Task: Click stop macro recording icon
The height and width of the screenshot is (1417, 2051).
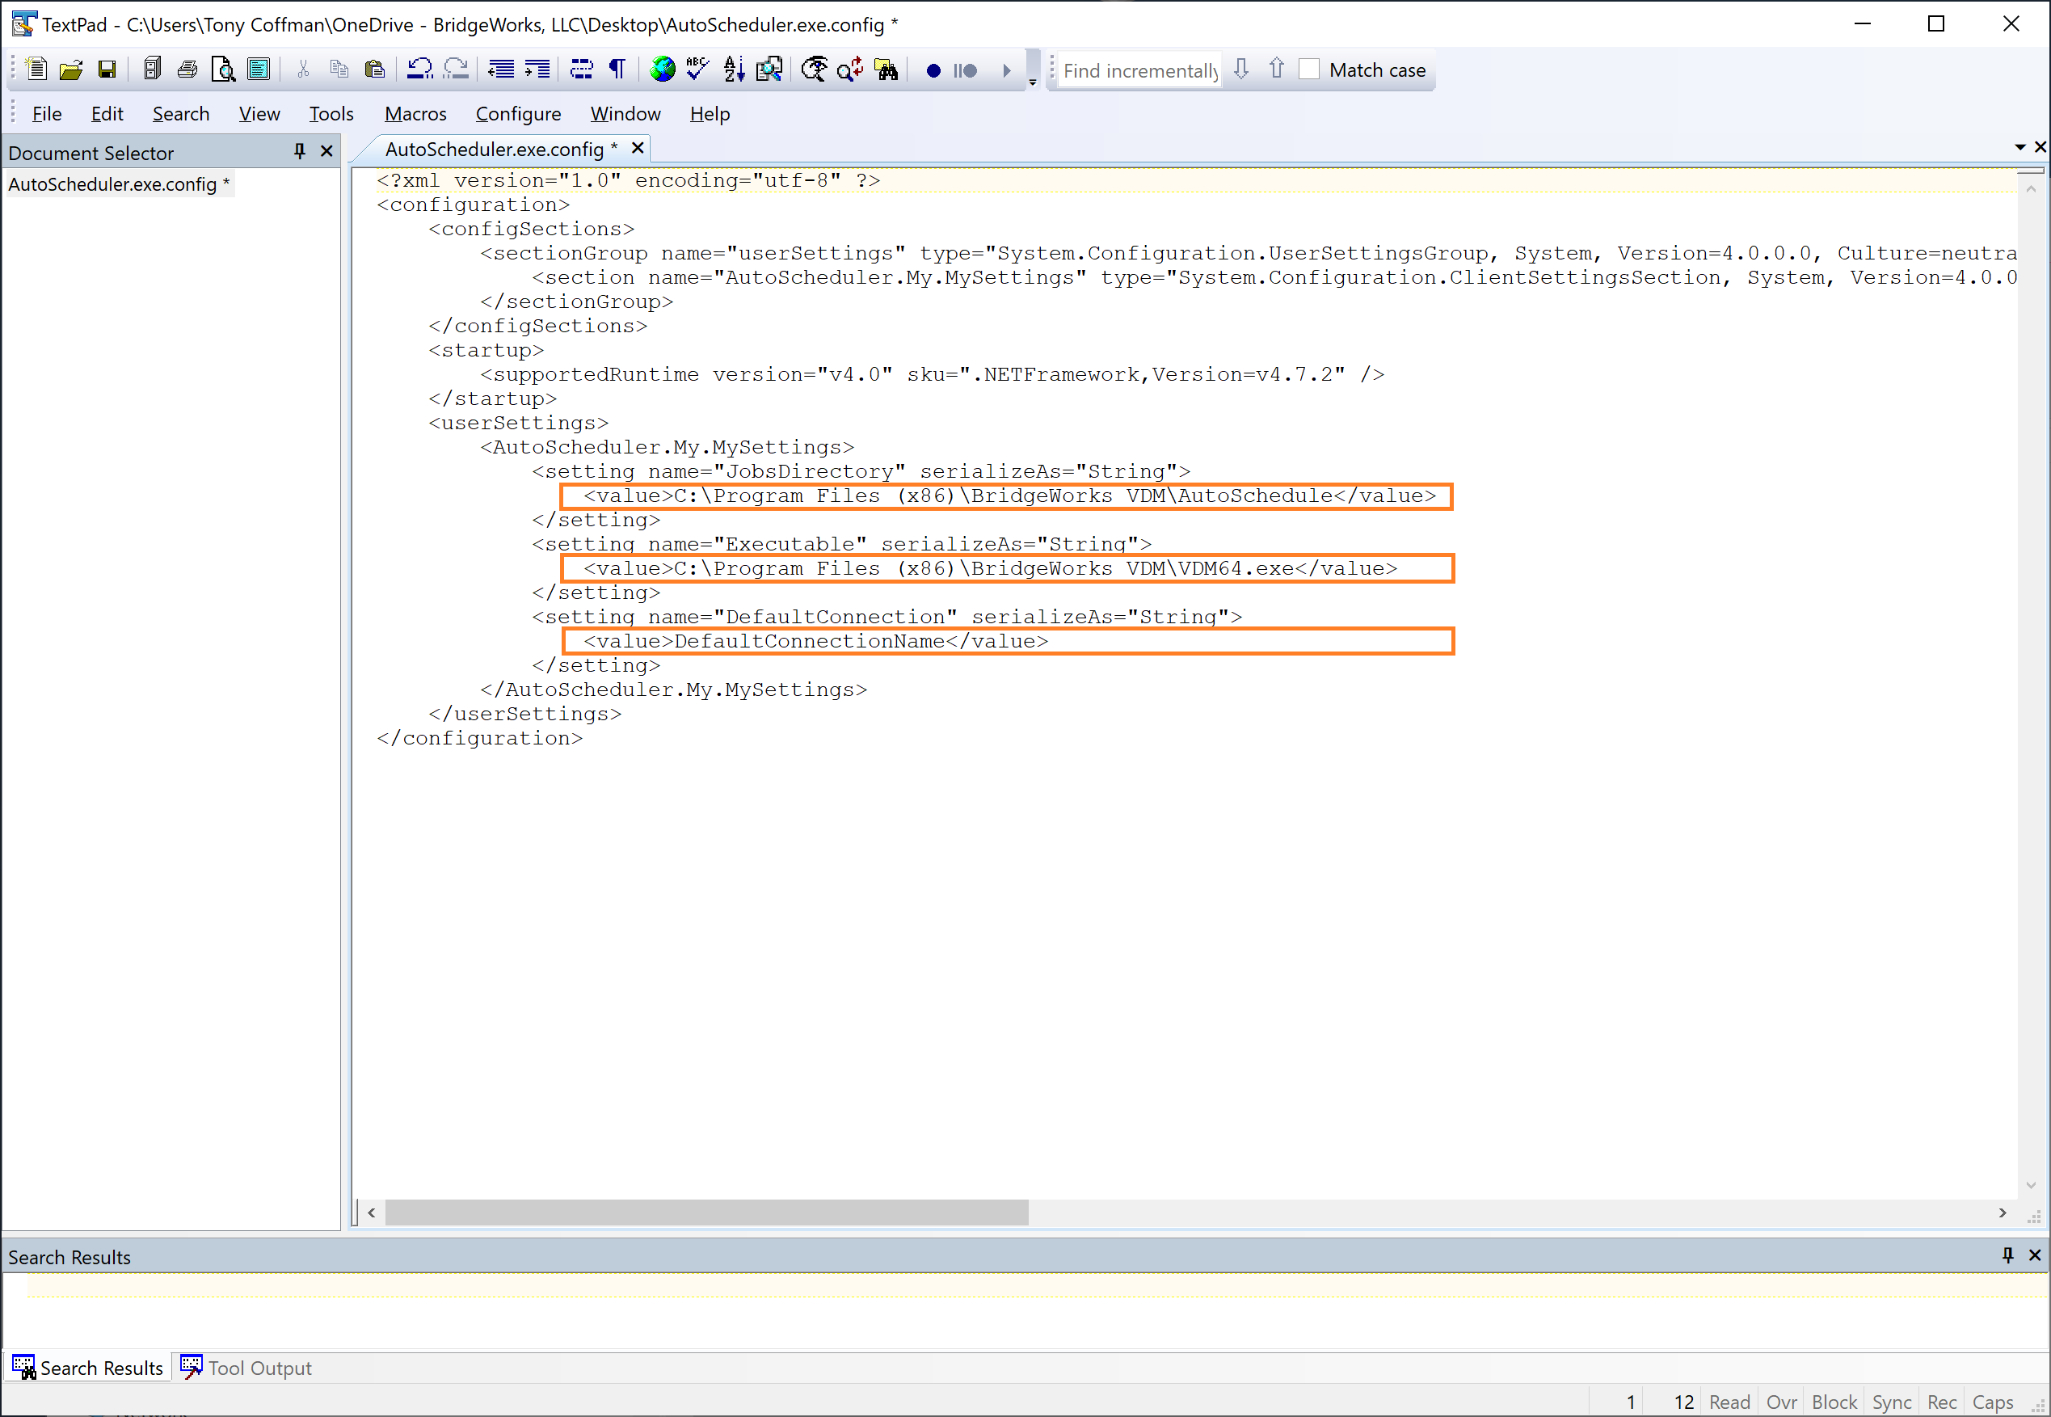Action: coord(966,70)
